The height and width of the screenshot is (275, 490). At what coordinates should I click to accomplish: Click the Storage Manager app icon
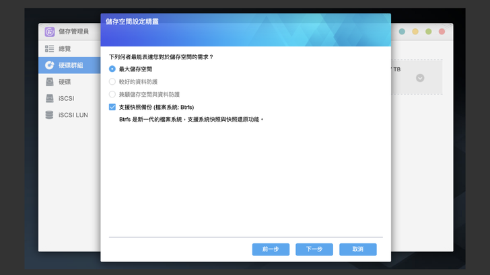point(50,32)
